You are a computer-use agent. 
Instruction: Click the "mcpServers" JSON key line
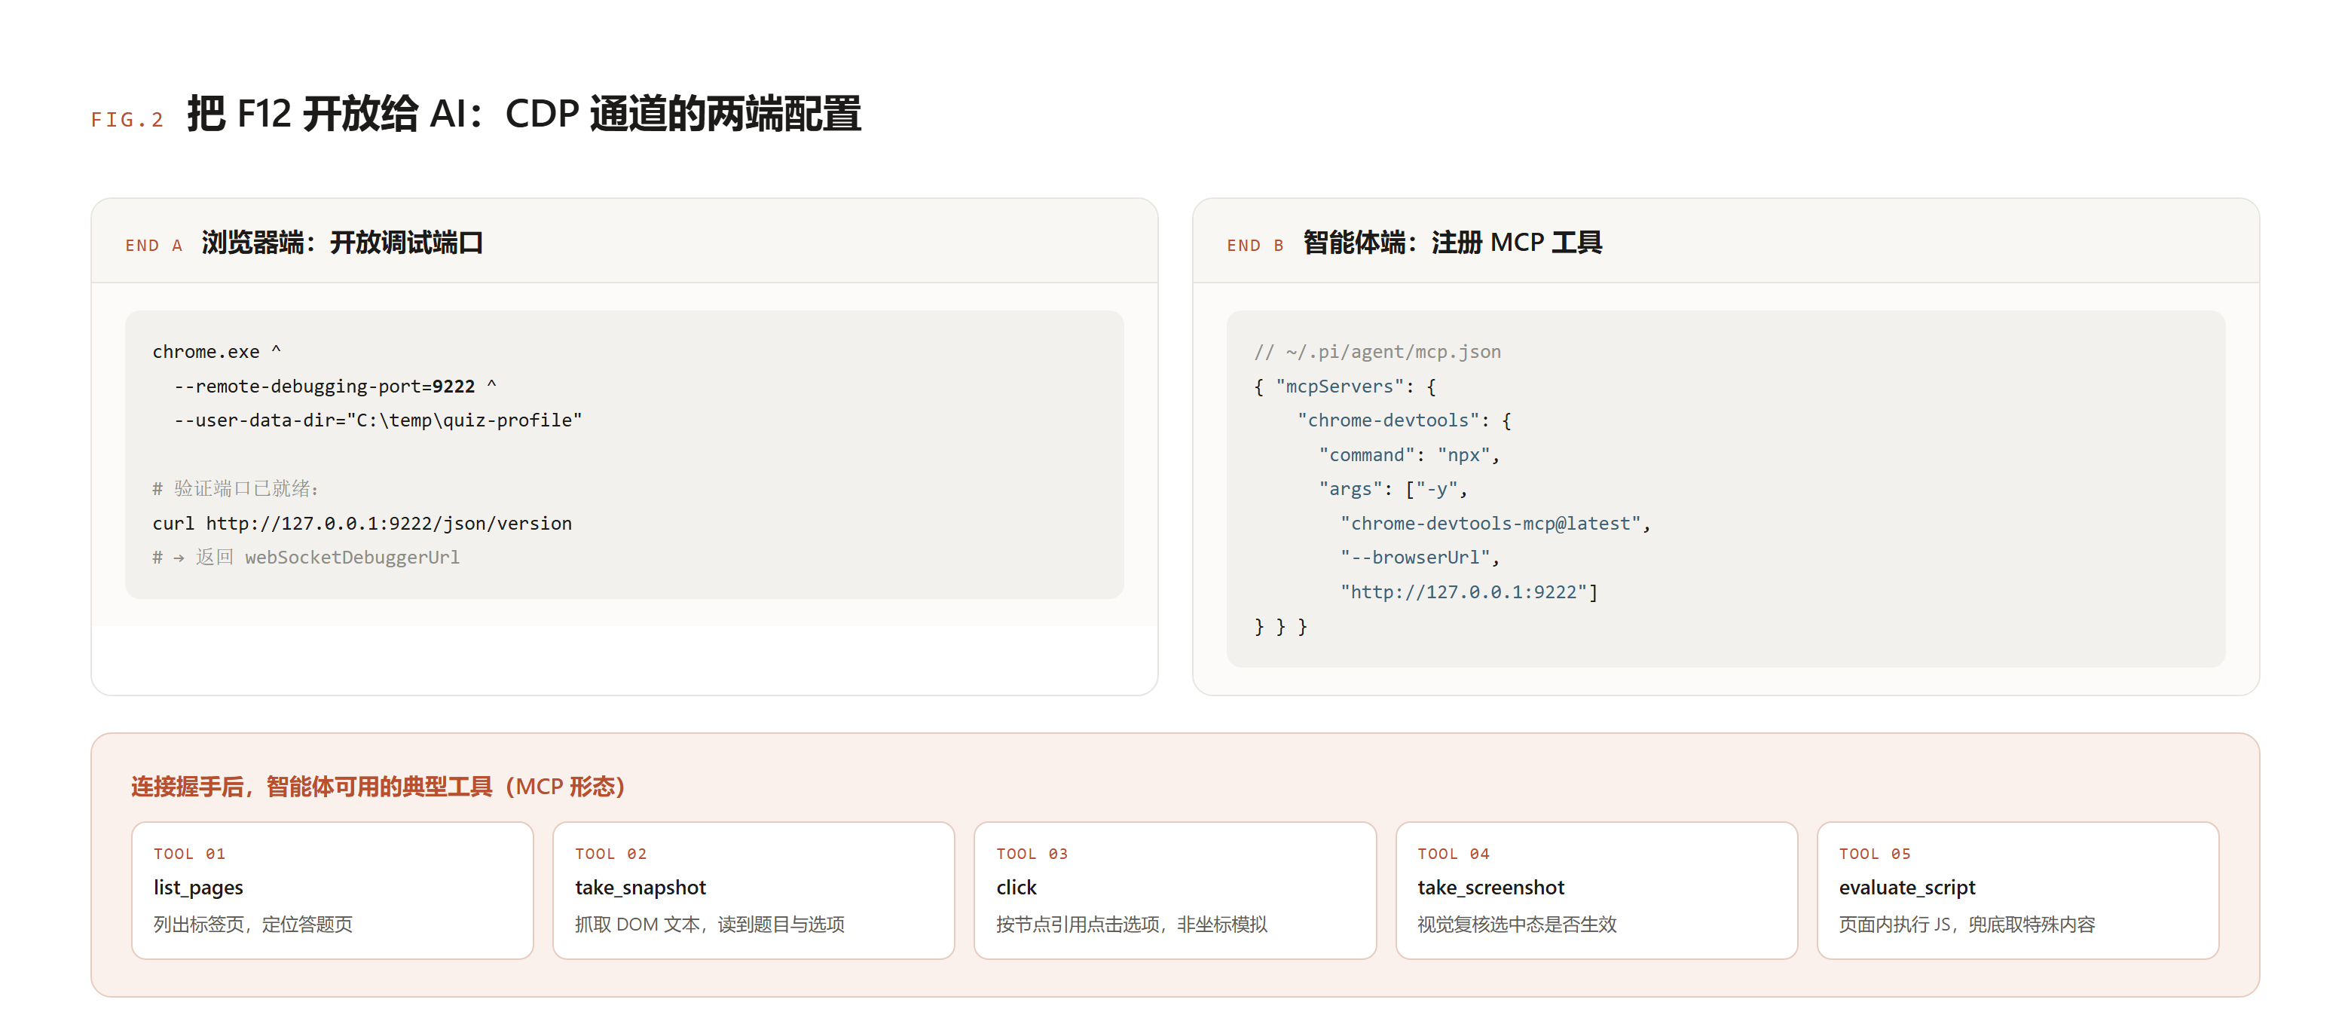point(1345,386)
